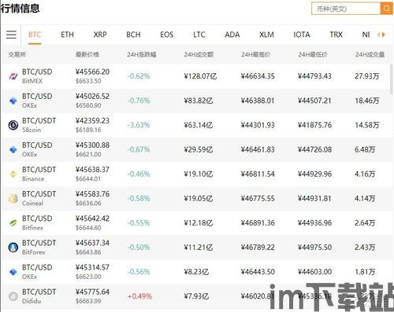This screenshot has width=394, height=312.
Task: Click the Coineal exchange logo
Action: [13, 199]
